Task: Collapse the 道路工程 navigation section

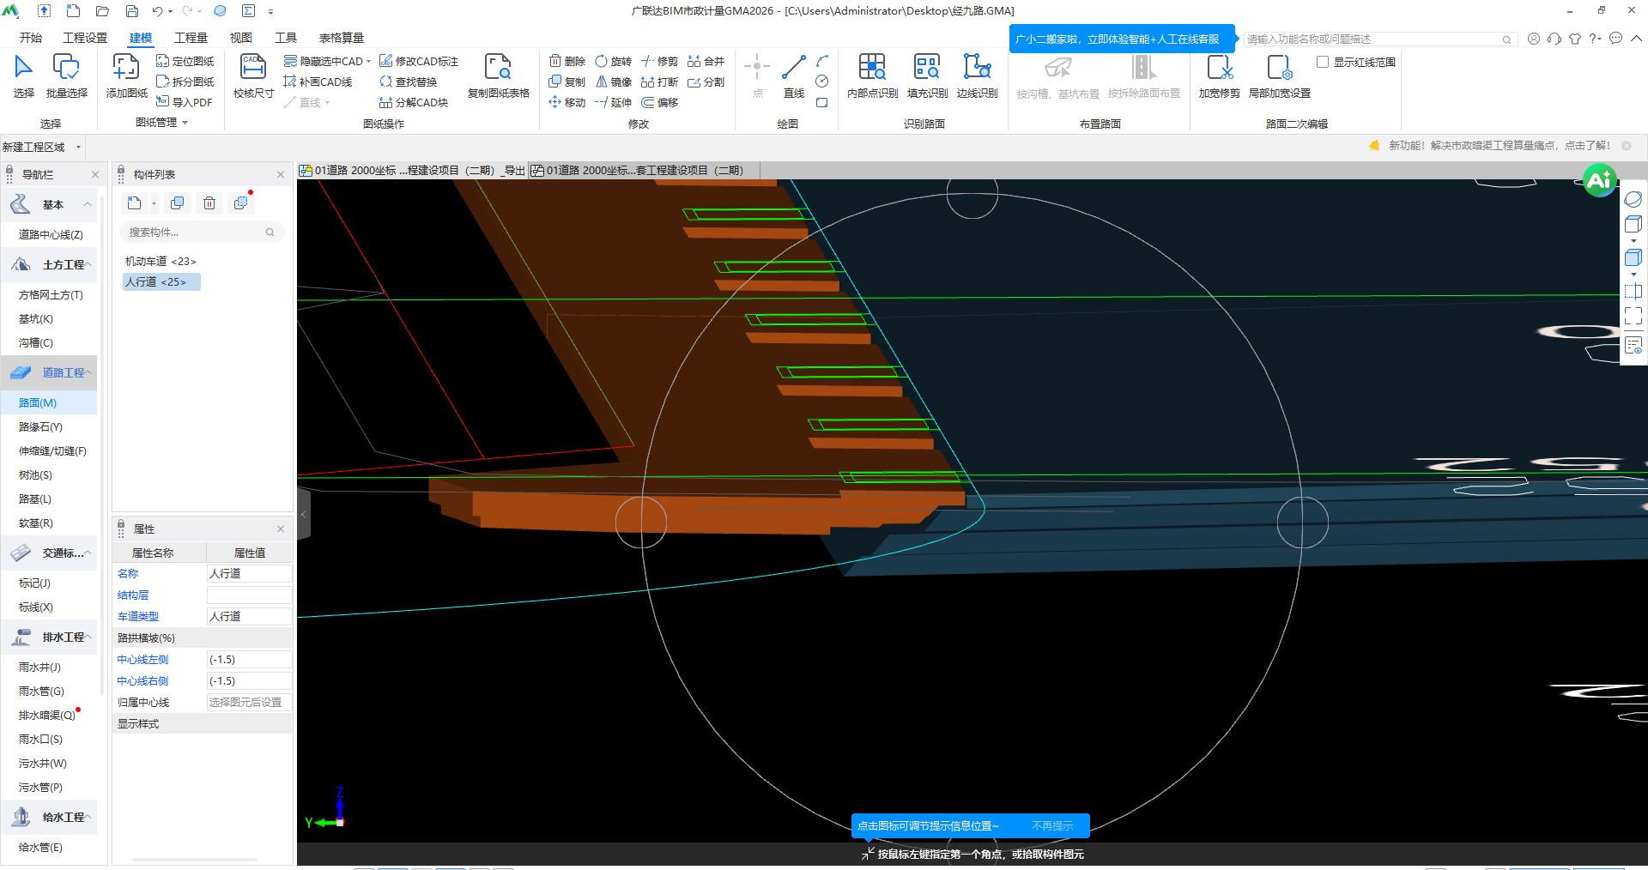Action: (x=88, y=372)
